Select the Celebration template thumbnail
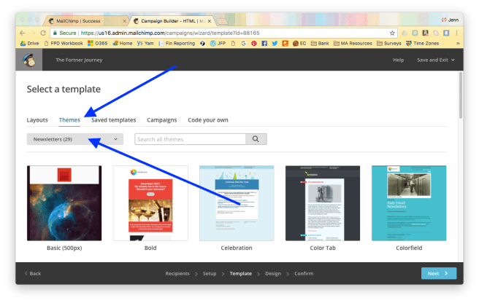Image resolution: width=479 pixels, height=303 pixels. [237, 203]
